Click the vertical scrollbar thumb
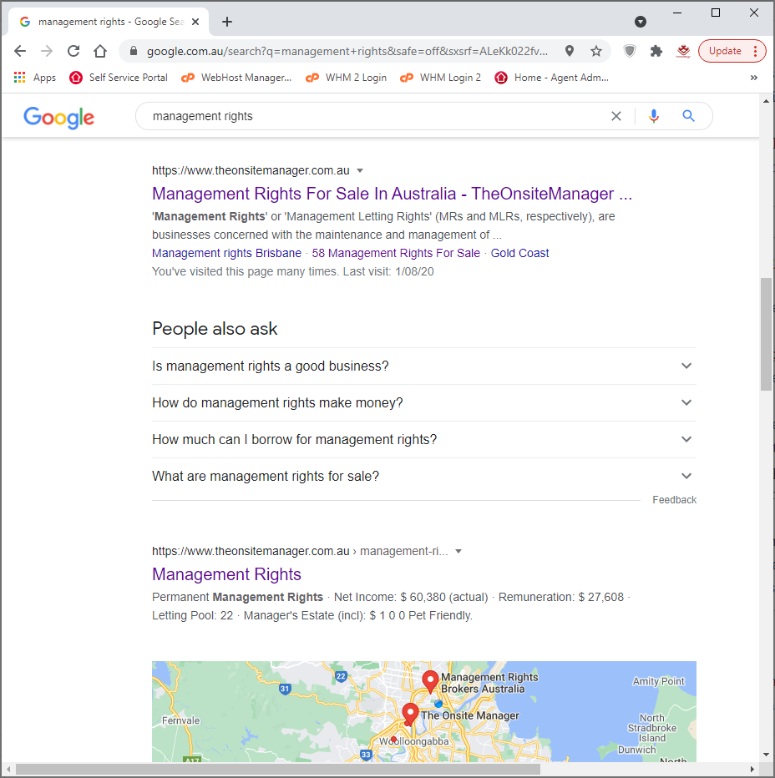This screenshot has width=775, height=778. [767, 334]
